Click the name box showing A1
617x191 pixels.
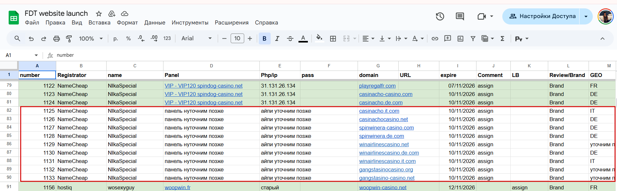tap(21, 55)
